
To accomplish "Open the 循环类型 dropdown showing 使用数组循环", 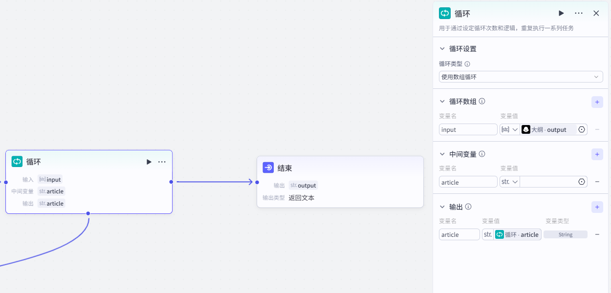I will 521,77.
